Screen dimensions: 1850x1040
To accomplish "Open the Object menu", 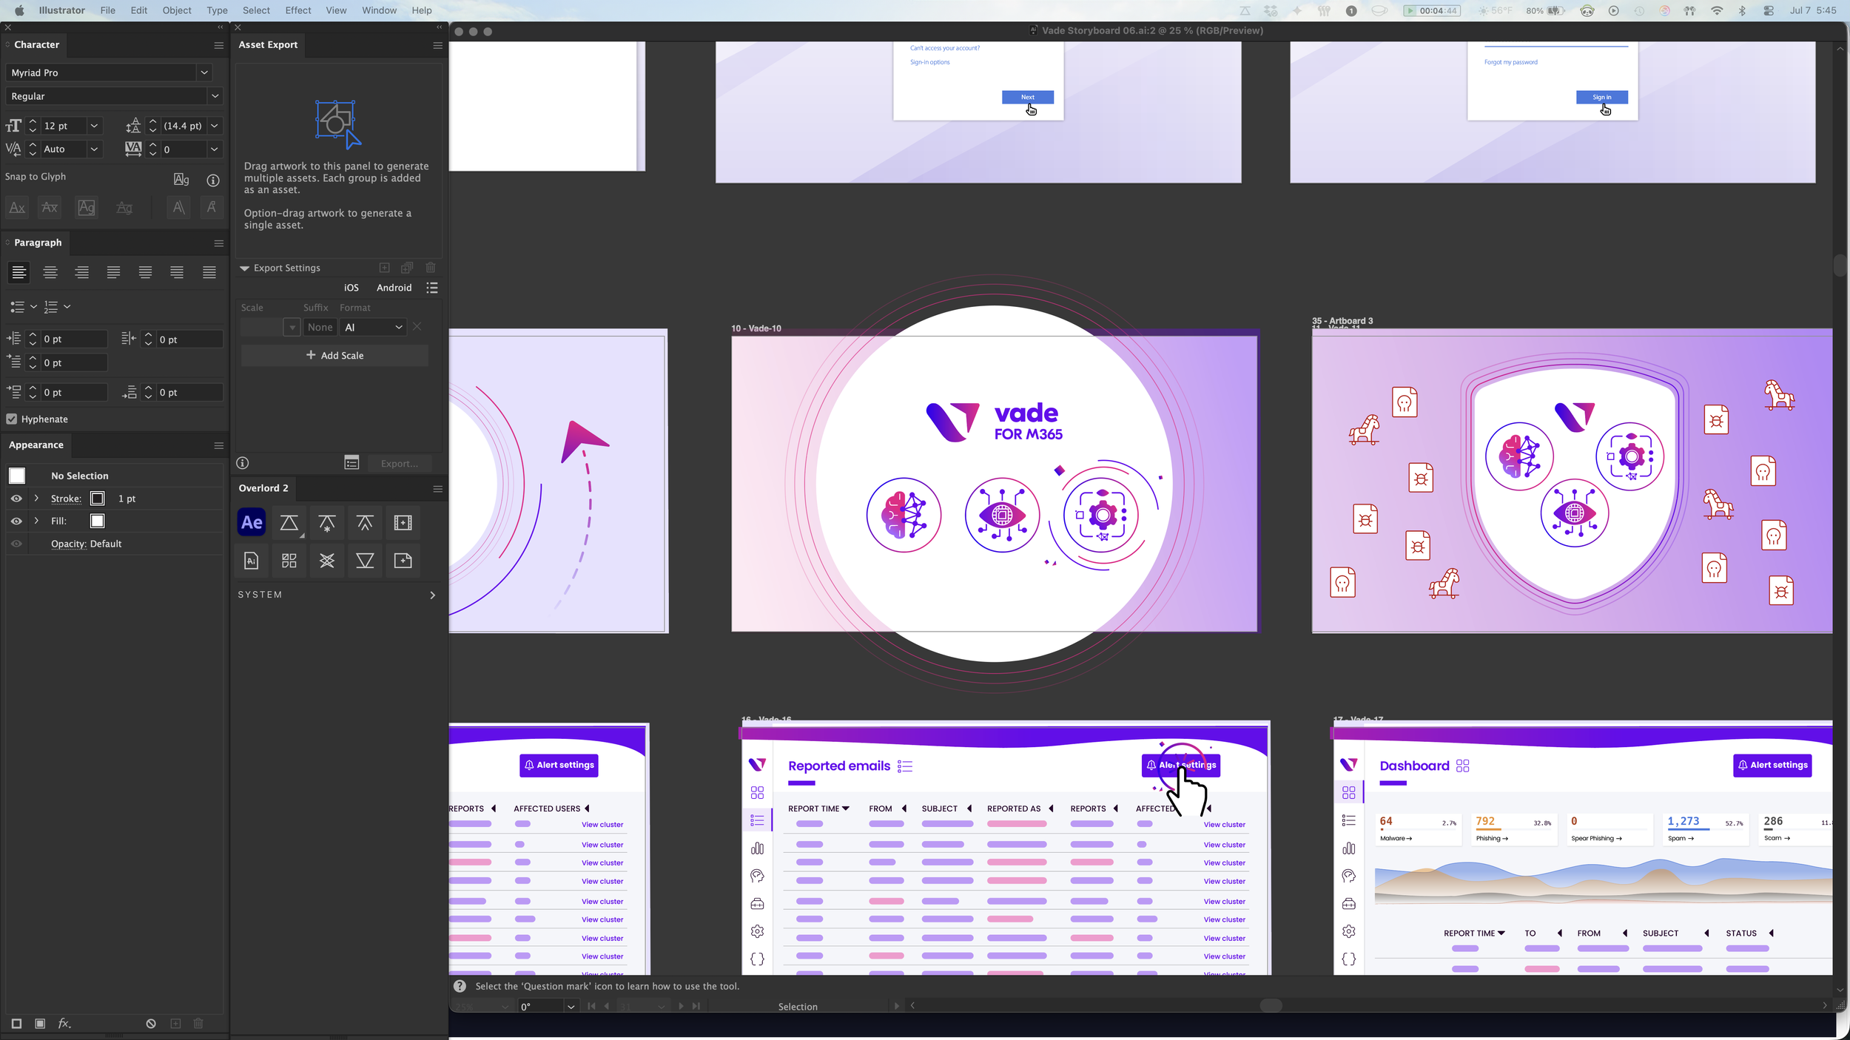I will point(177,10).
